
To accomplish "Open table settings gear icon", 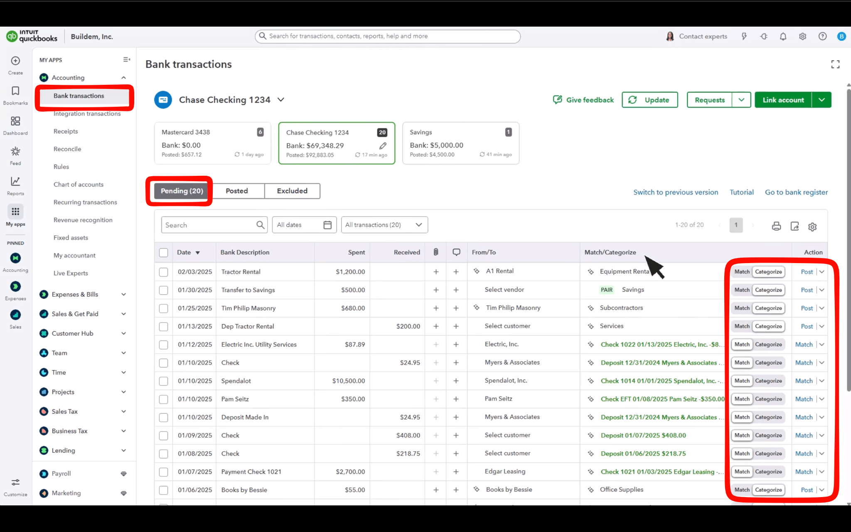I will [812, 227].
